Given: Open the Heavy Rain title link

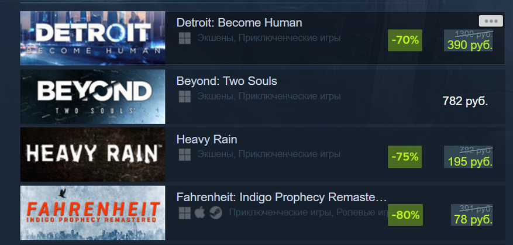Looking at the screenshot, I should click(x=206, y=140).
